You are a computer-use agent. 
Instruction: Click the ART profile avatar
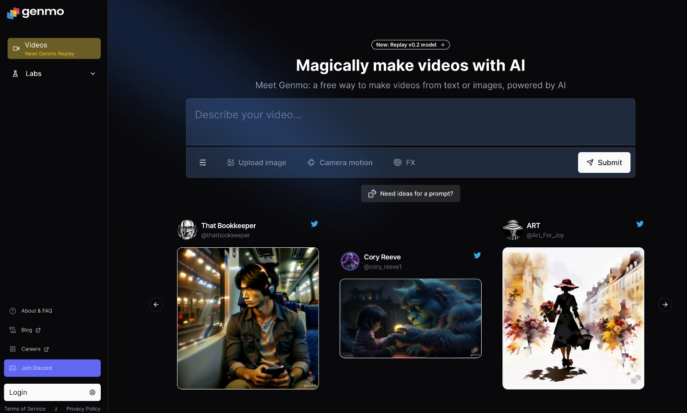coord(512,230)
